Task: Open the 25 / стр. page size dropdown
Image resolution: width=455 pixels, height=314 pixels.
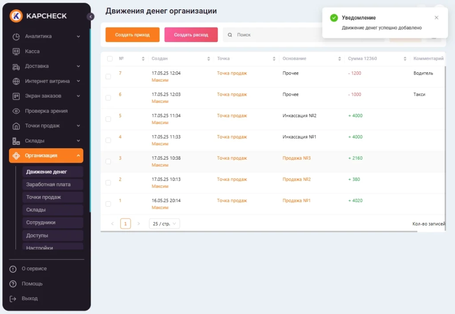Action: pyautogui.click(x=164, y=224)
